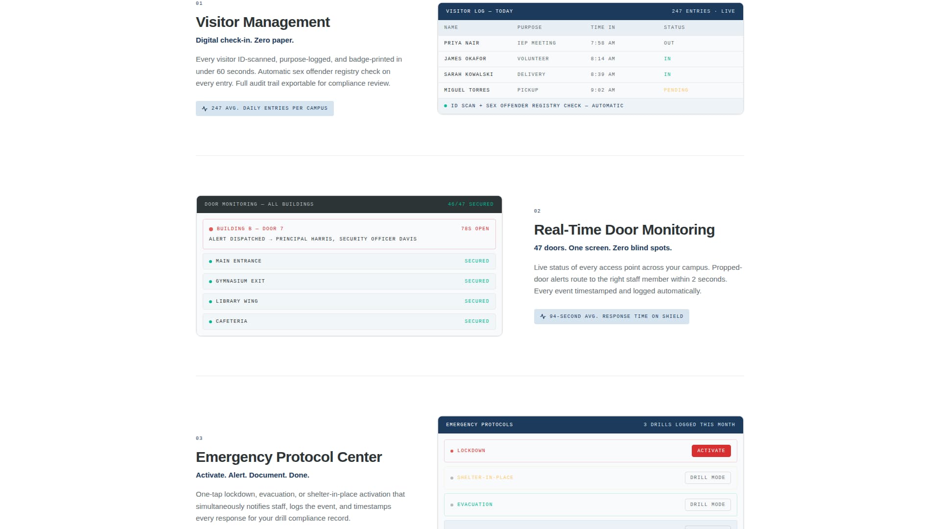The width and height of the screenshot is (940, 529).
Task: Click the 78s Open alert label
Action: (475, 229)
